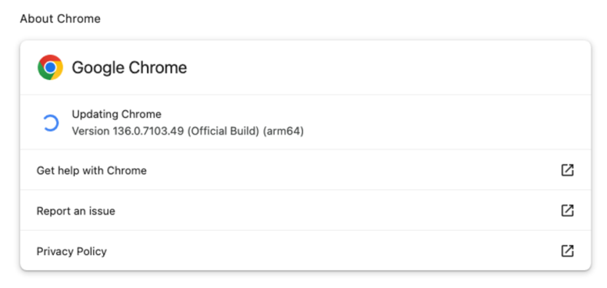Viewport: 607px width, 288px height.
Task: Click the word issue in Report row
Action: (x=102, y=211)
